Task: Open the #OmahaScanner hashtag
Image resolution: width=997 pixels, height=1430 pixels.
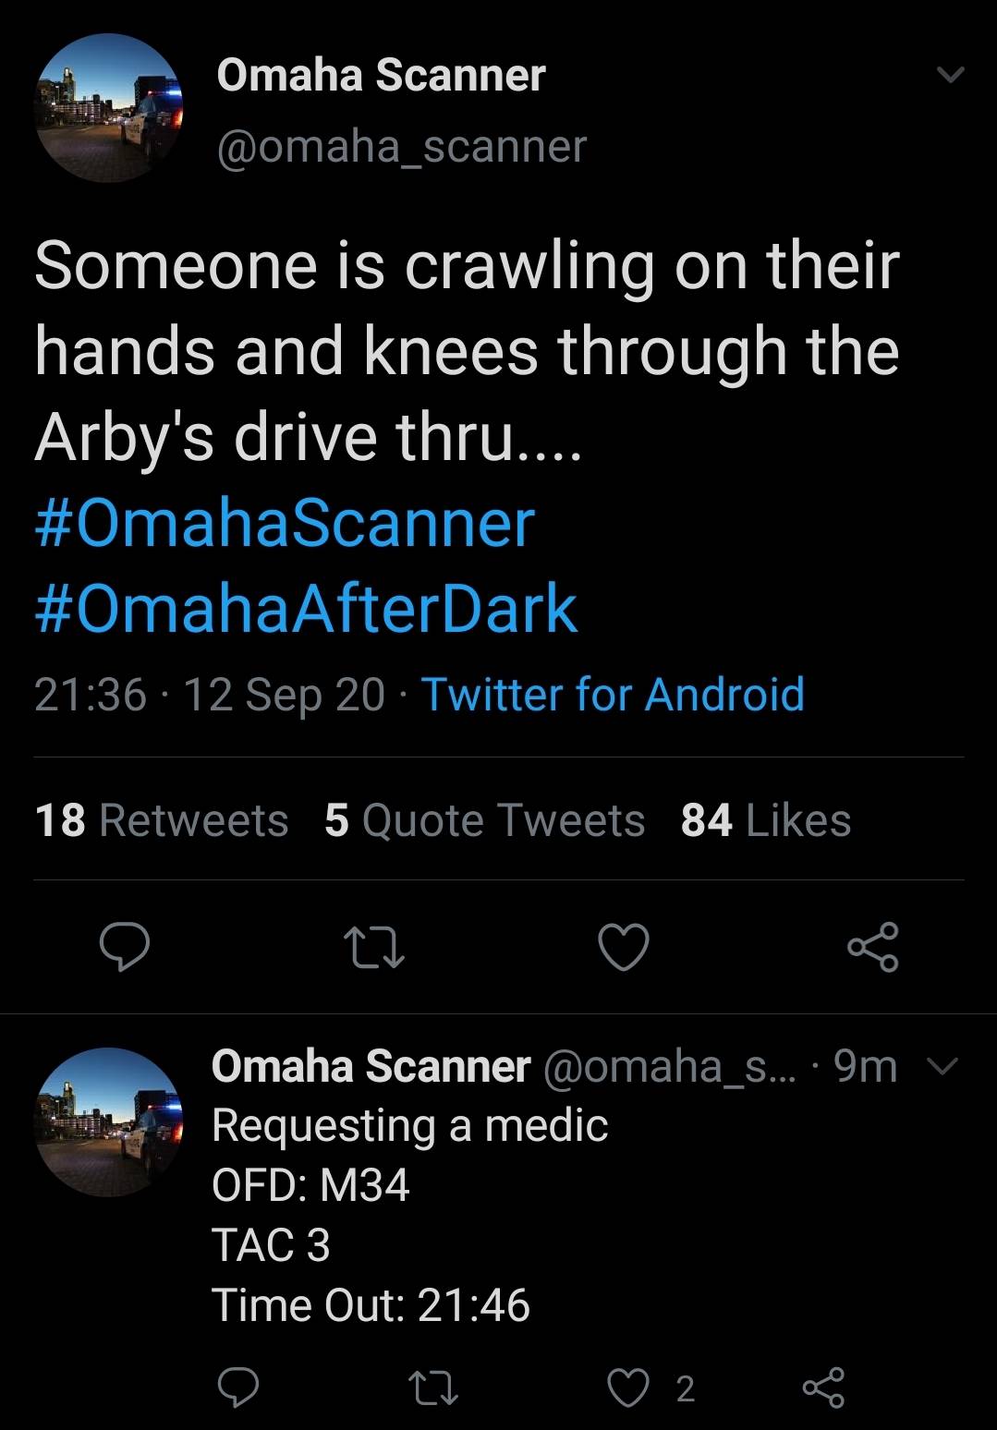Action: point(285,523)
